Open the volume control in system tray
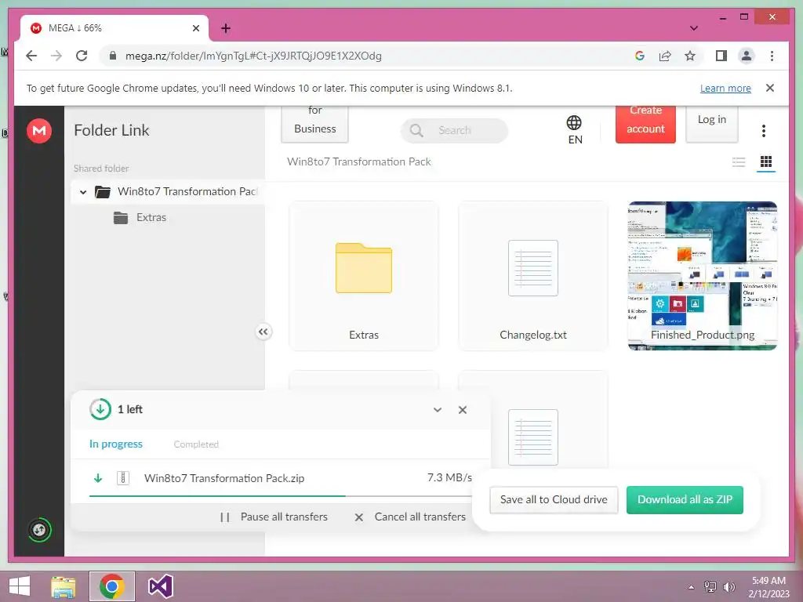 click(x=729, y=587)
